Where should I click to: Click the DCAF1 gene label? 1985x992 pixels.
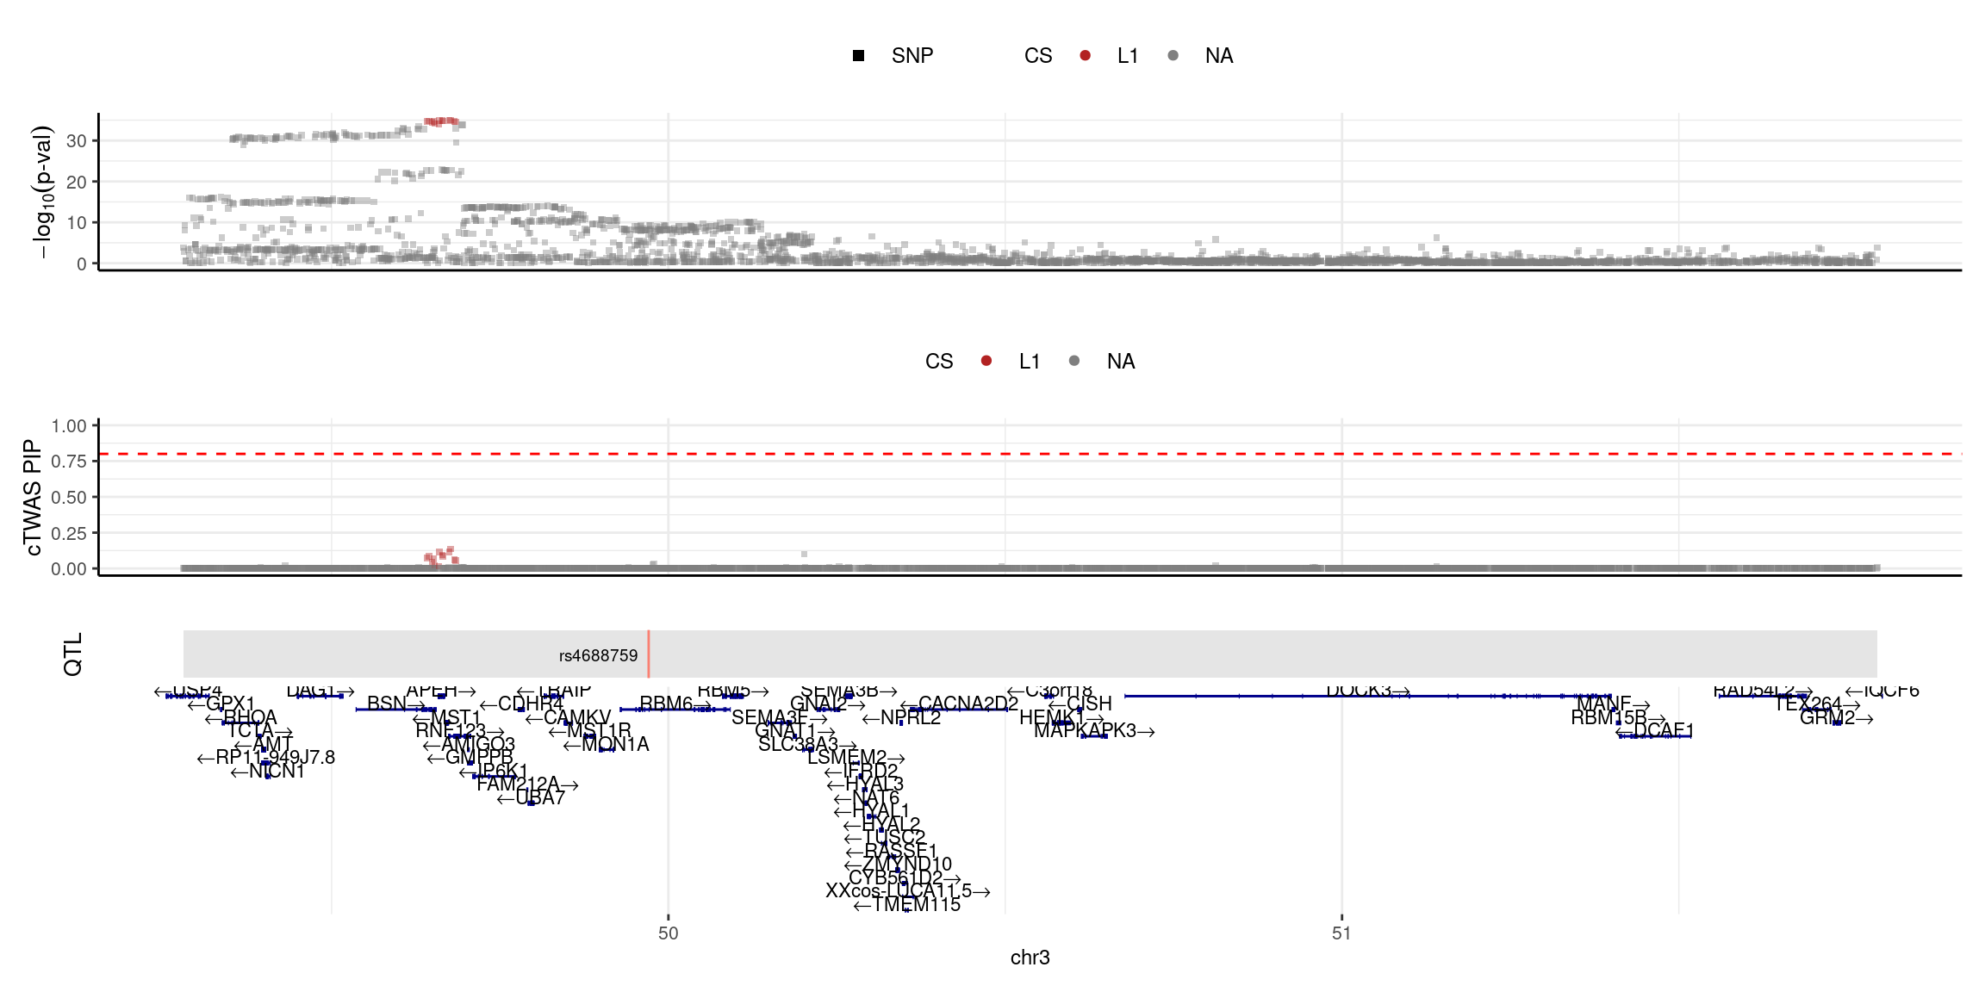pos(1662,731)
